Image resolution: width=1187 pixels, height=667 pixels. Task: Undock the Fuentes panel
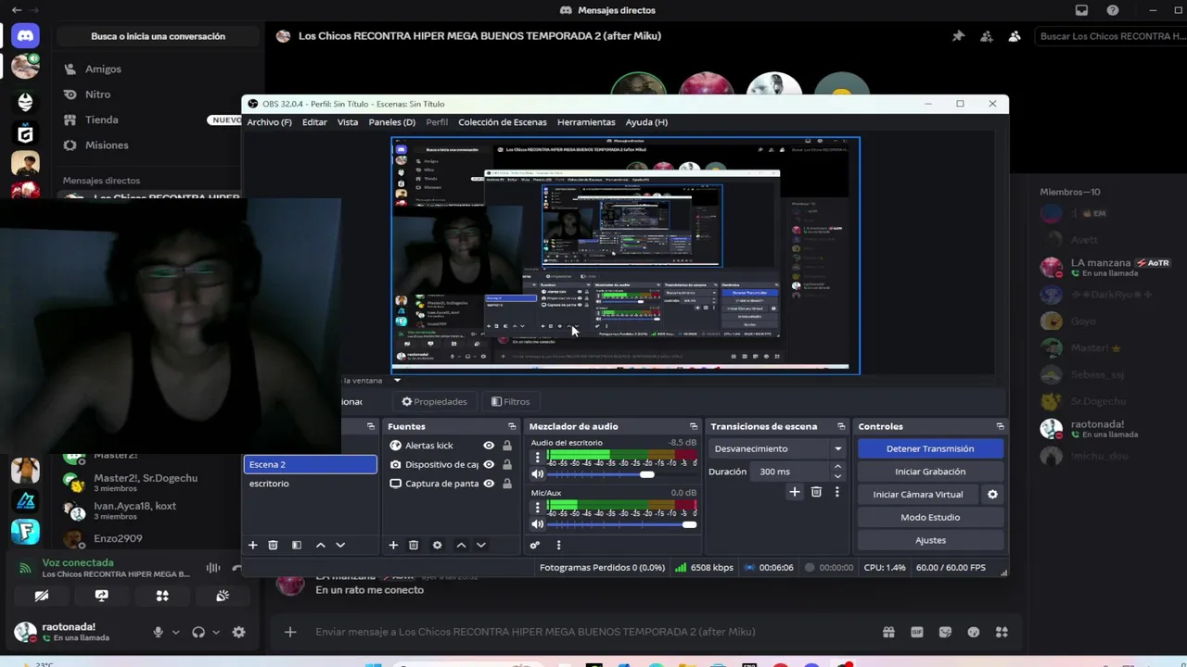click(512, 426)
